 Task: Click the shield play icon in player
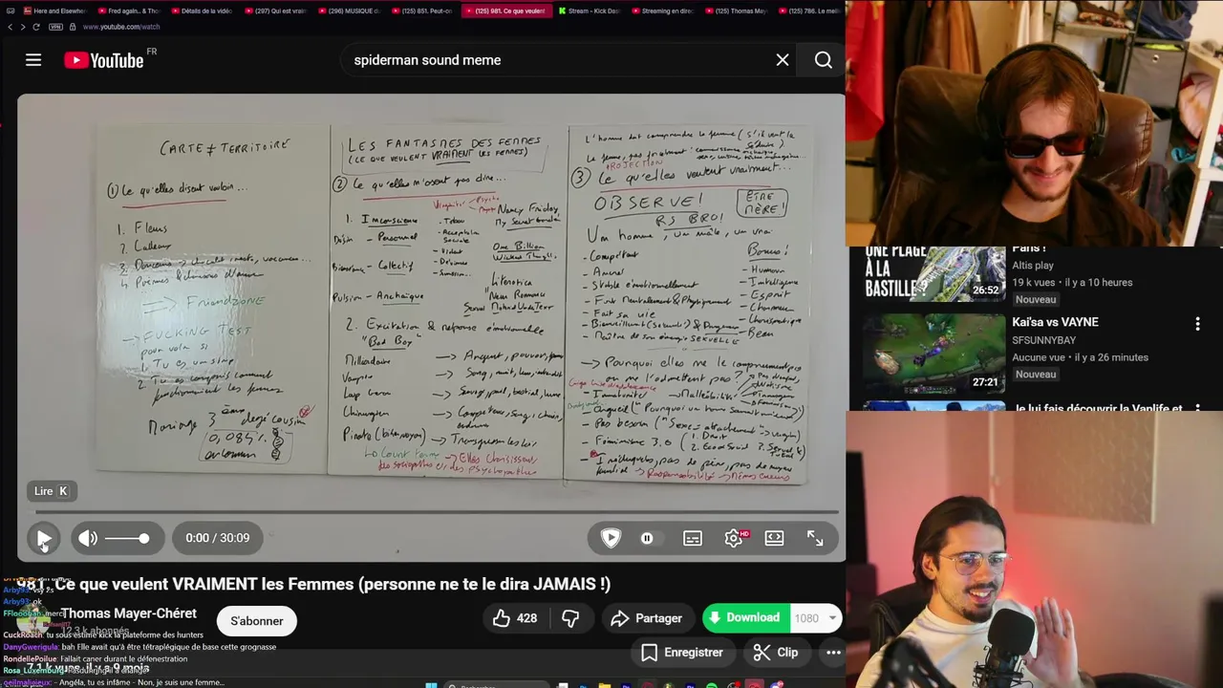click(x=611, y=538)
